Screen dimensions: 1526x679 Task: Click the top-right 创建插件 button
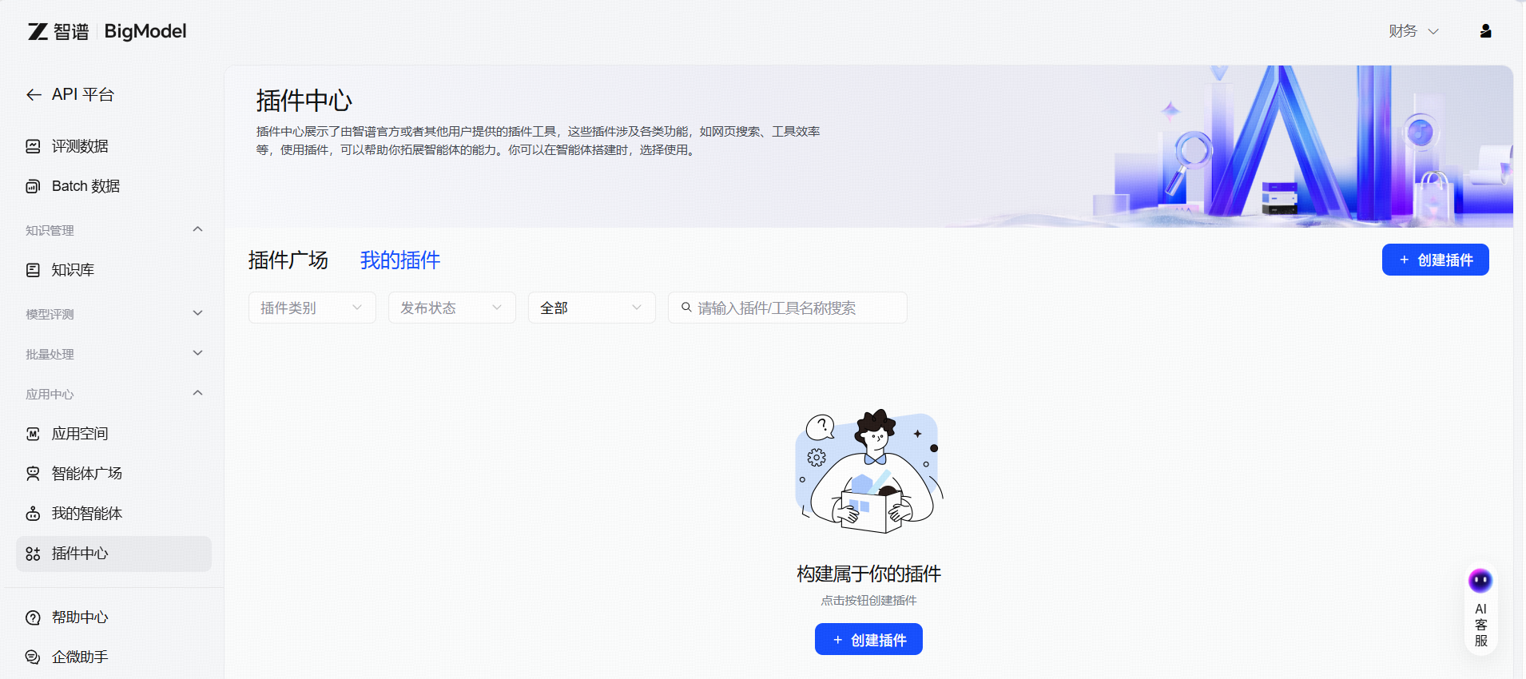1435,260
